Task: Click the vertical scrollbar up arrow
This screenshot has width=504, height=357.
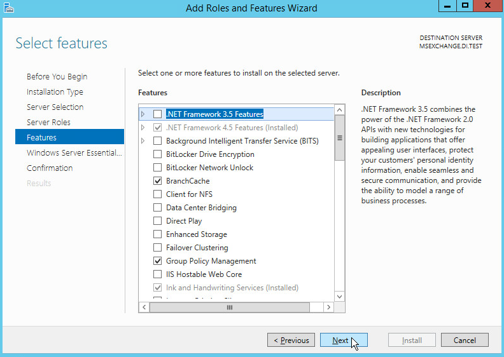Action: 339,110
